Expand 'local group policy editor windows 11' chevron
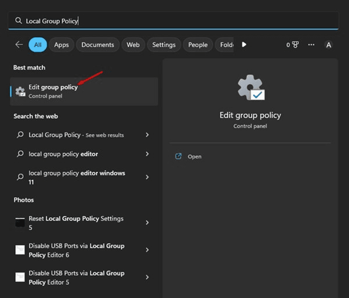The width and height of the screenshot is (349, 298). [147, 177]
